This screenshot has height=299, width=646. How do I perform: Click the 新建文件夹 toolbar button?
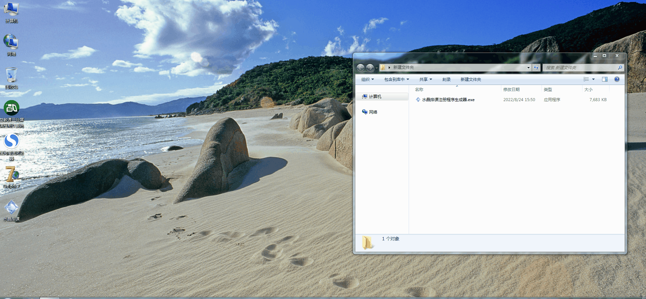(471, 80)
